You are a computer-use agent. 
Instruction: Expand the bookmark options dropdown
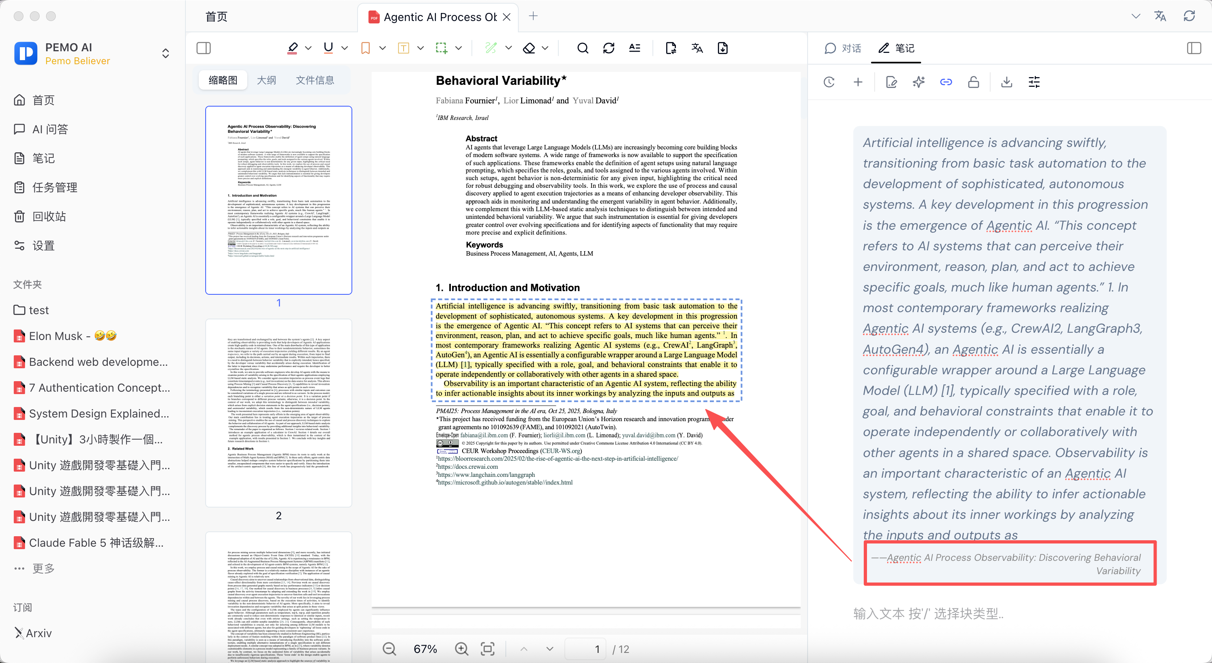(x=383, y=48)
